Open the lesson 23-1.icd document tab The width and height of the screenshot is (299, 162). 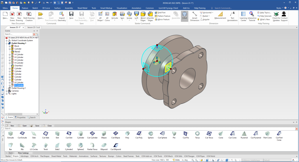[34, 27]
